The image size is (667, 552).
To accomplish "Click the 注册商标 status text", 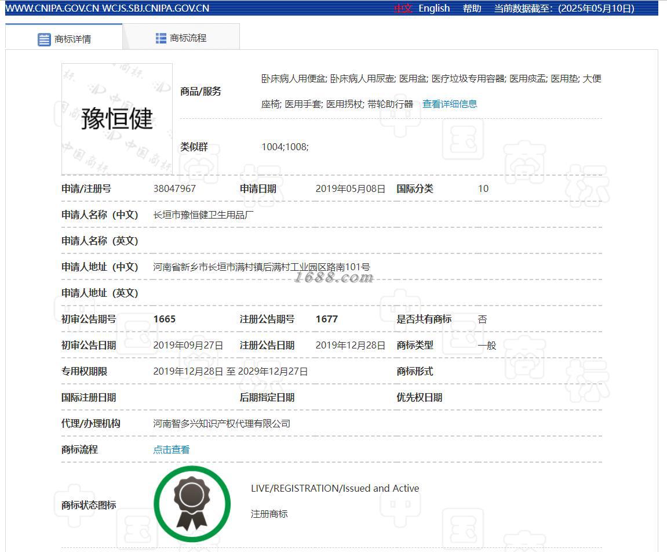I will [x=269, y=514].
